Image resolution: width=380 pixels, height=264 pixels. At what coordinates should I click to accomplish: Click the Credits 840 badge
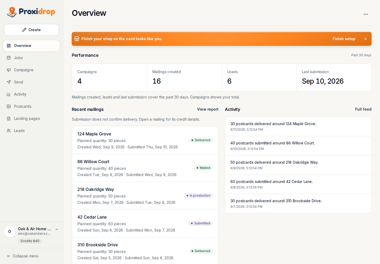[x=30, y=241]
